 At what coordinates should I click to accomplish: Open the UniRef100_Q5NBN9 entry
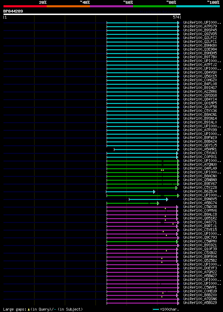pos(200,180)
